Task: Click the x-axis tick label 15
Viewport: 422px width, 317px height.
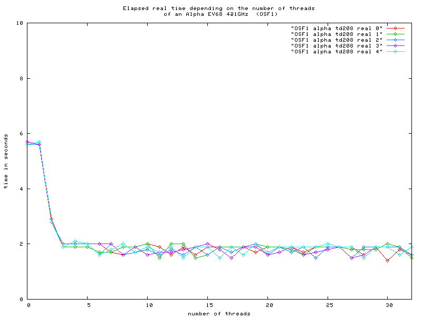Action: (x=208, y=305)
